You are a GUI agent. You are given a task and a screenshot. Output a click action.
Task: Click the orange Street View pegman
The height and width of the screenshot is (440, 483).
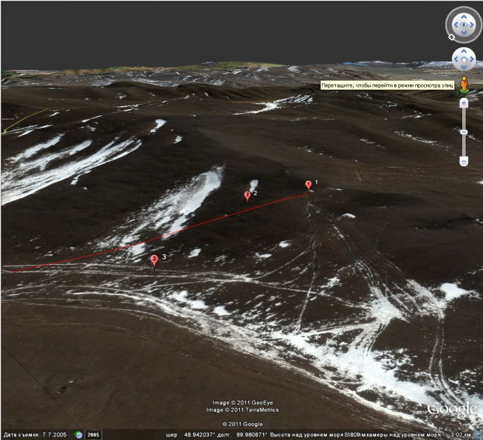[464, 84]
